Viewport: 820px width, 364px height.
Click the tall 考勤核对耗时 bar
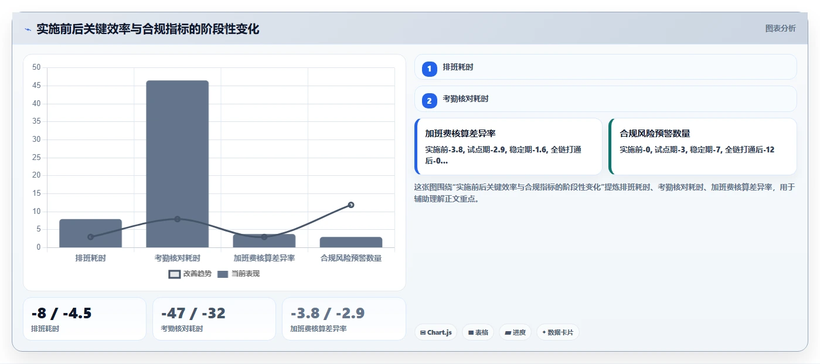click(177, 164)
